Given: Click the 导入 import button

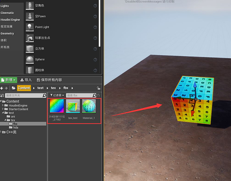Looking at the screenshot, I should (26, 80).
